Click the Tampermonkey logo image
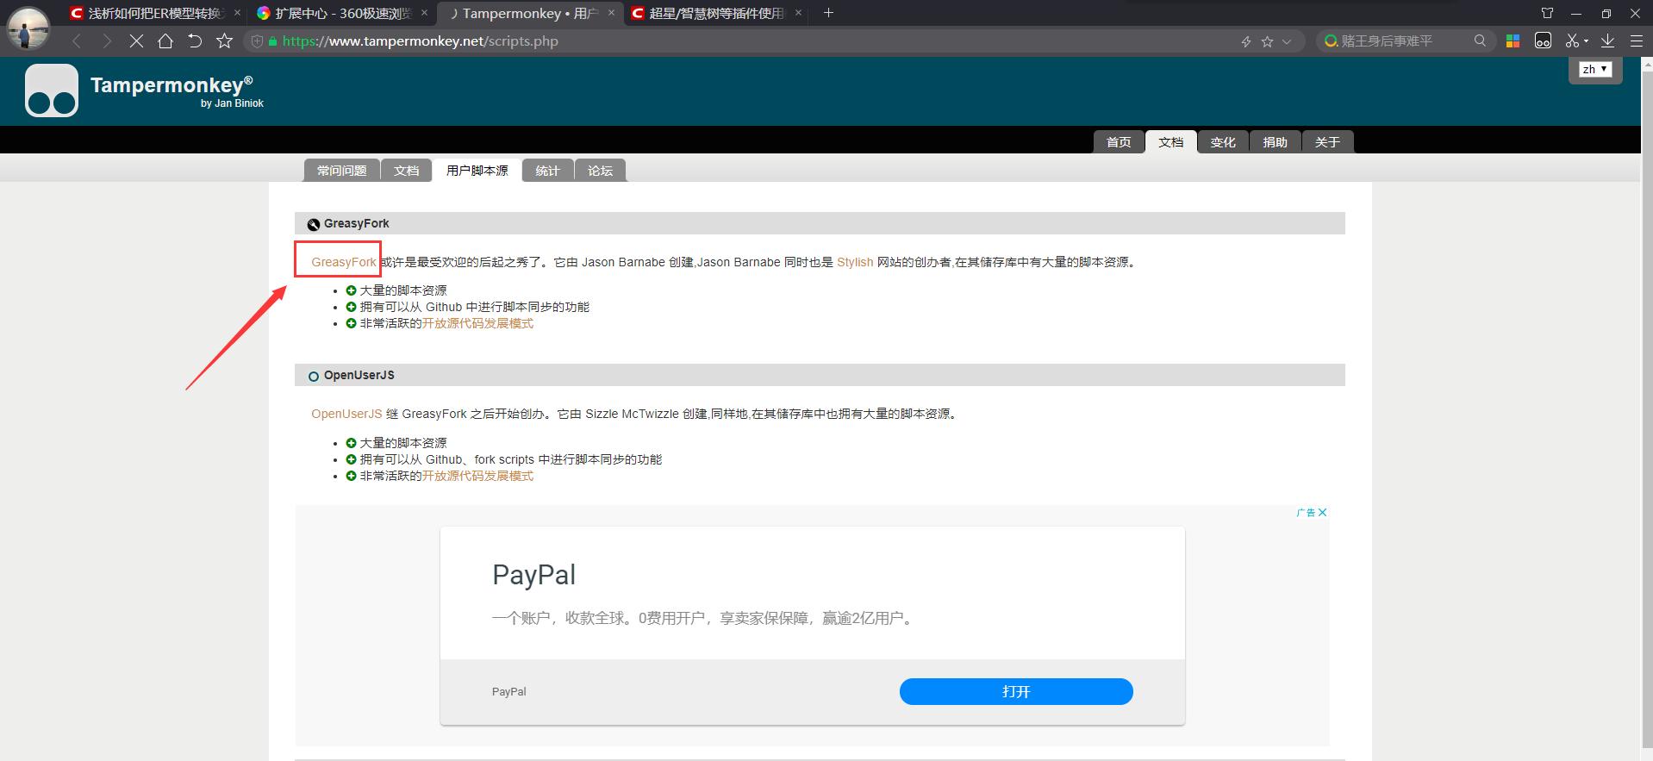Image resolution: width=1653 pixels, height=761 pixels. 52,90
